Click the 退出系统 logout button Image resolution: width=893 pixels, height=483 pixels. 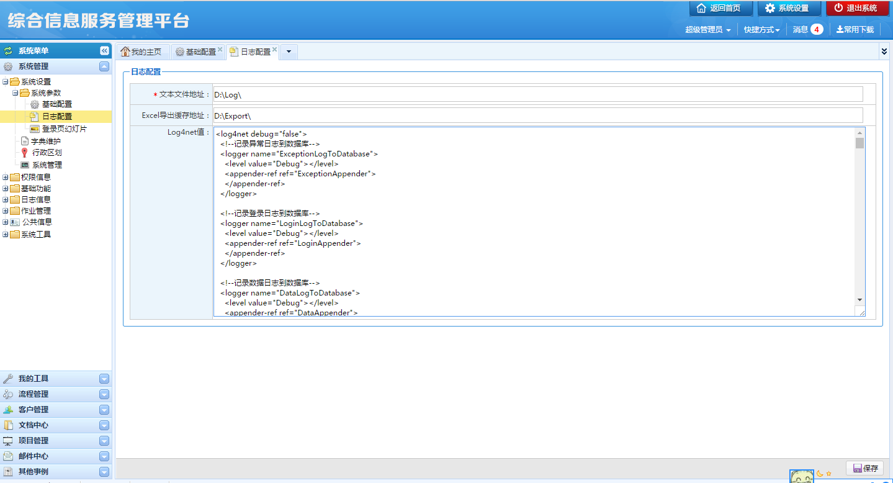857,8
